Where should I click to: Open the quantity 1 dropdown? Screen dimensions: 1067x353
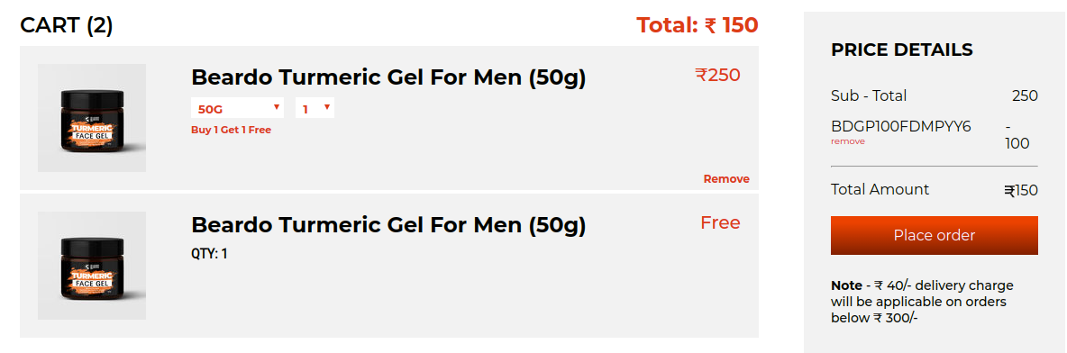(x=315, y=108)
